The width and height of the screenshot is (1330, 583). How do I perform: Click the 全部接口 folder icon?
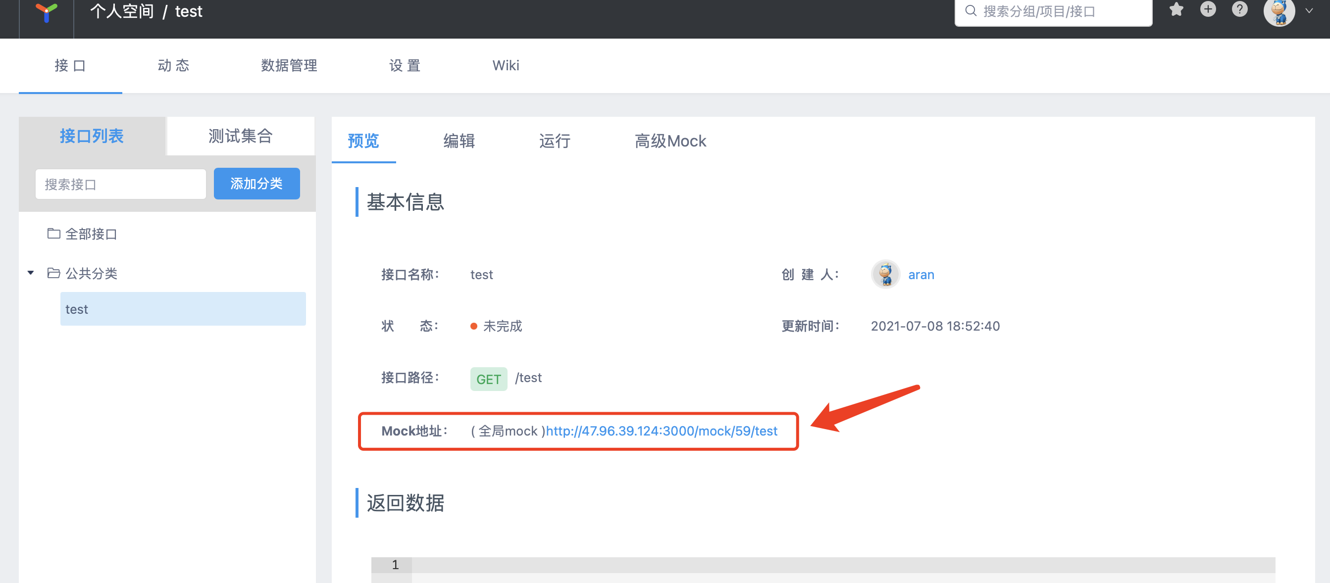(53, 234)
